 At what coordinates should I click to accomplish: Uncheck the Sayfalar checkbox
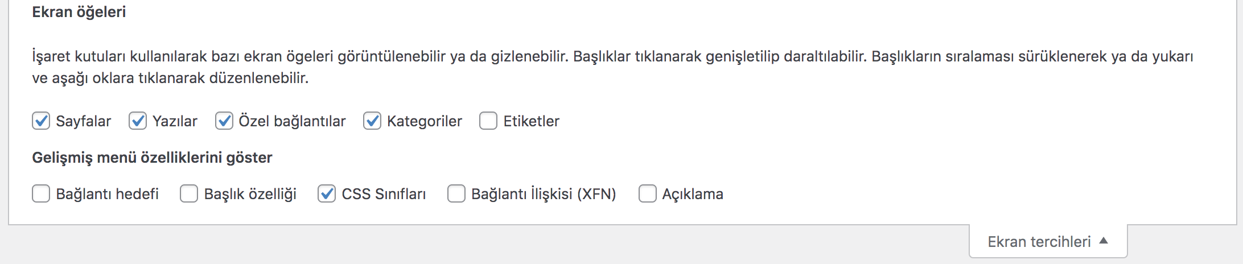coord(41,121)
